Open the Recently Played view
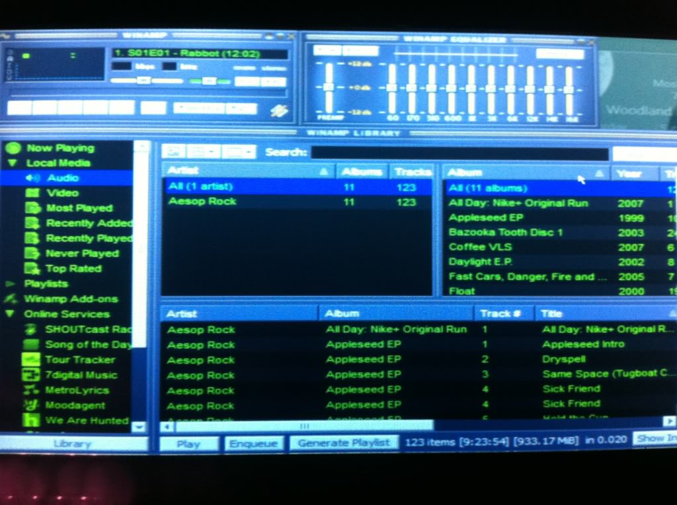Viewport: 677px width, 505px height. 89,238
